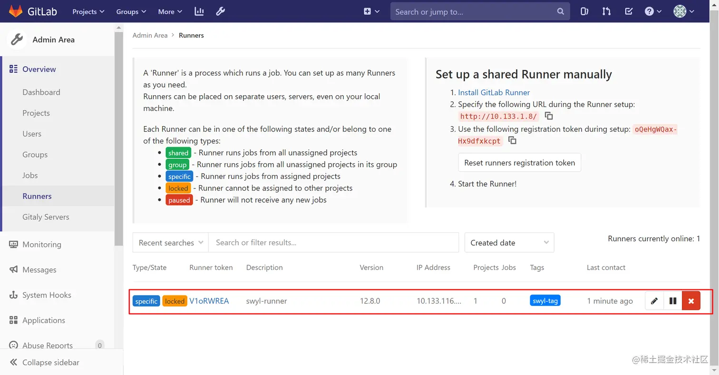Click the Messages megaphone icon

click(x=13, y=270)
